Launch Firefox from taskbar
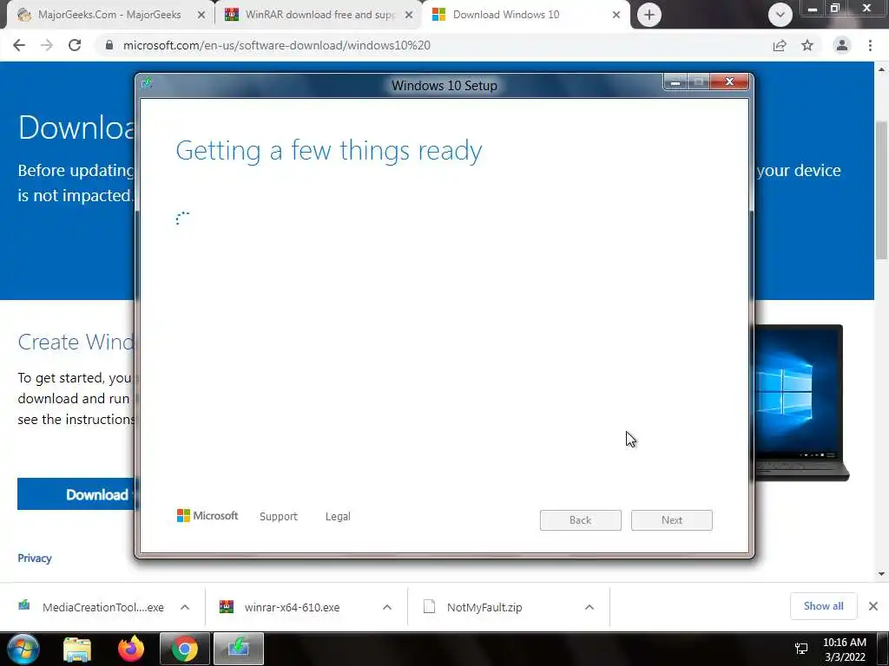Screen dimensions: 889x666 pyautogui.click(x=131, y=649)
